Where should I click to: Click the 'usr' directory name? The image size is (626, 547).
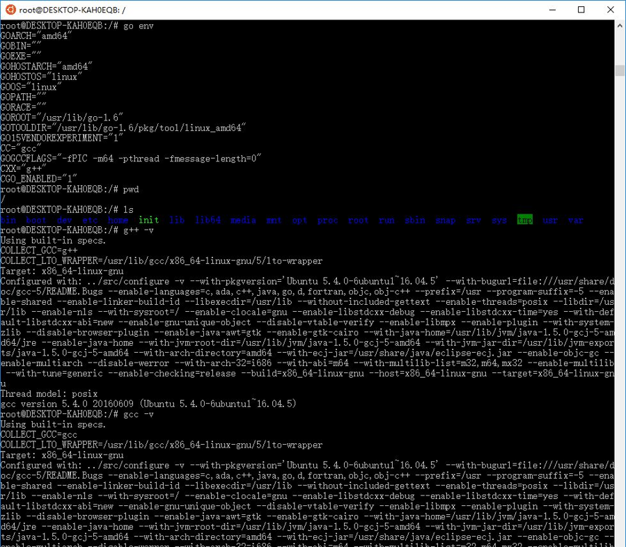coord(550,220)
